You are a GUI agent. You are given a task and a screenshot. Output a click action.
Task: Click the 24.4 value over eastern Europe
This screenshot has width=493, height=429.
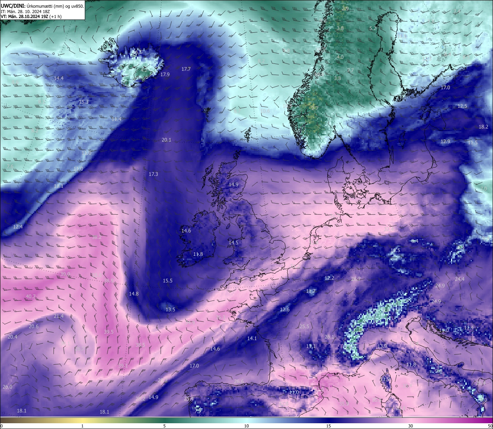[459, 279]
